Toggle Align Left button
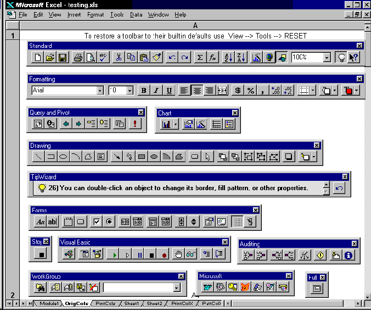 [184, 90]
